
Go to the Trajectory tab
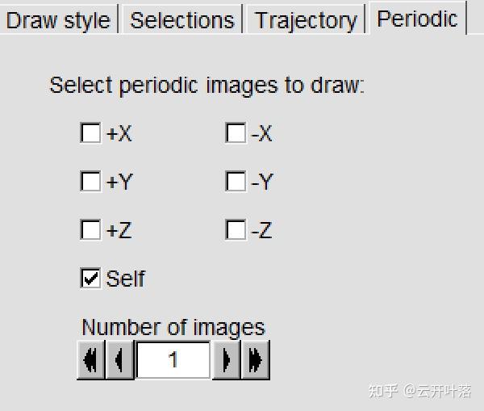[x=306, y=20]
